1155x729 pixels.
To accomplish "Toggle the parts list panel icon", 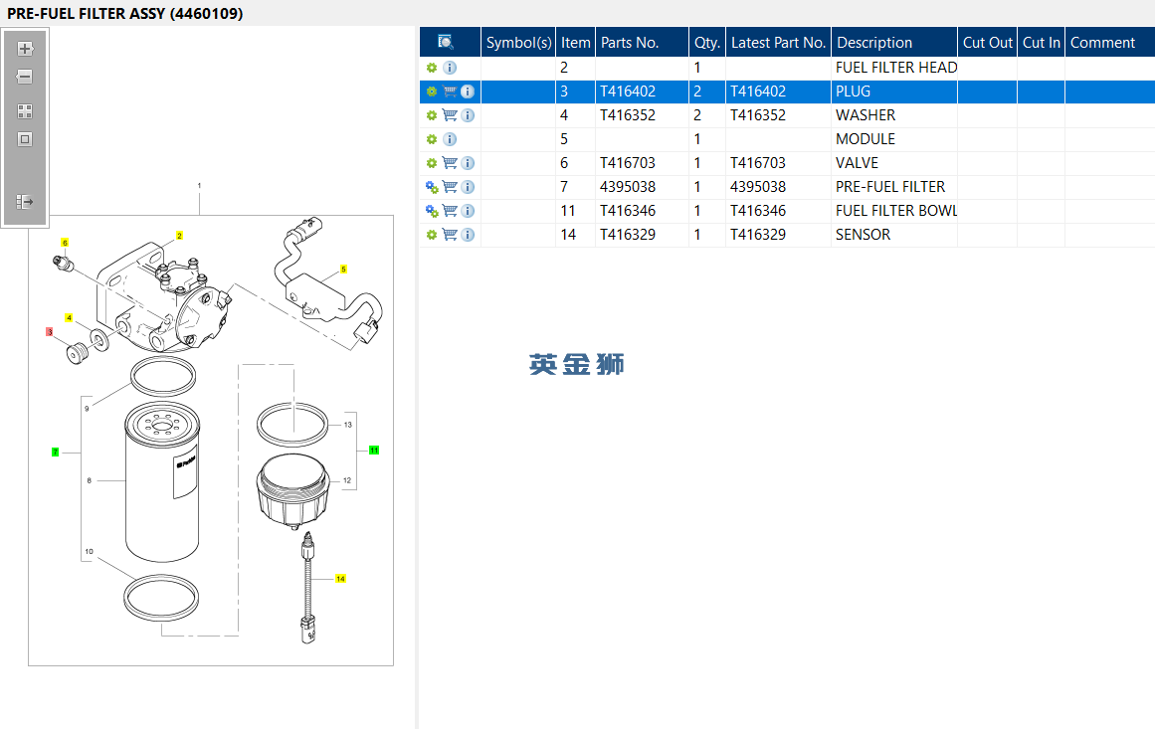I will pos(25,202).
